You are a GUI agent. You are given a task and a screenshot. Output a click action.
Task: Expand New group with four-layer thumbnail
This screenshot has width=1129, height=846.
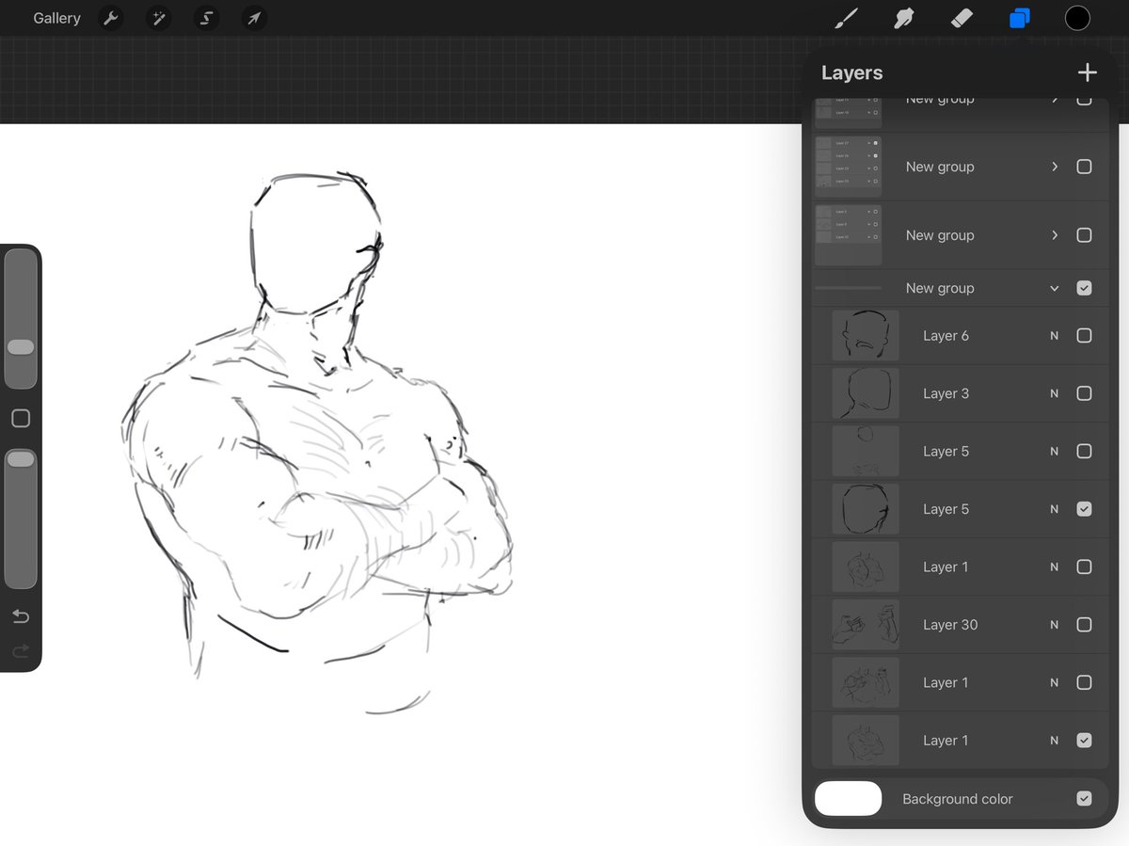click(x=1055, y=167)
